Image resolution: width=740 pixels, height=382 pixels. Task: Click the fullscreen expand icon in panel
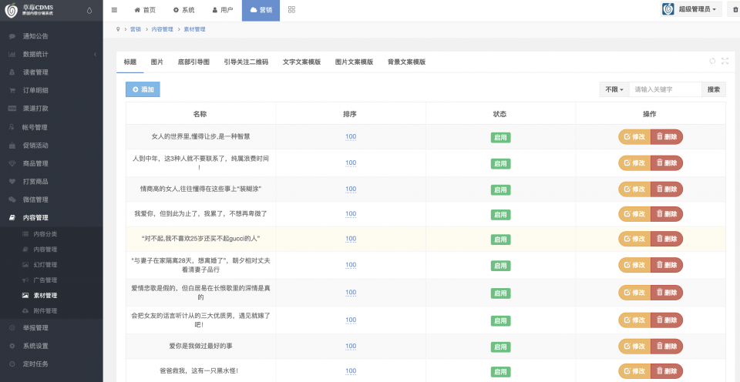724,62
